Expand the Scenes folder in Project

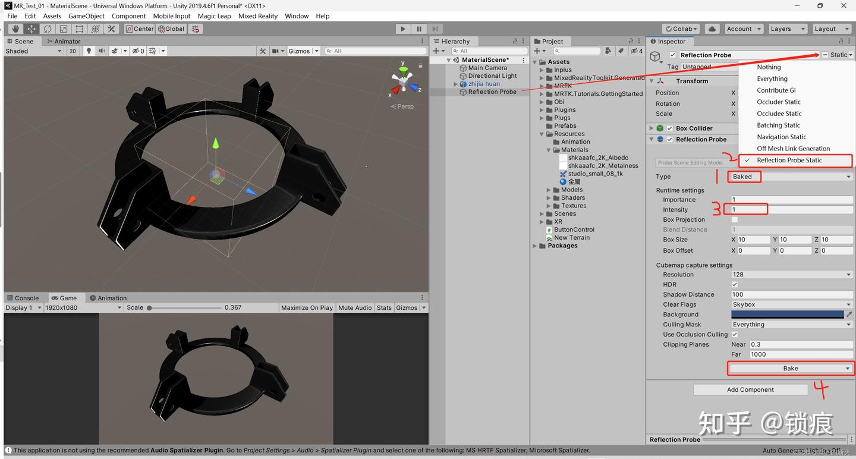542,214
